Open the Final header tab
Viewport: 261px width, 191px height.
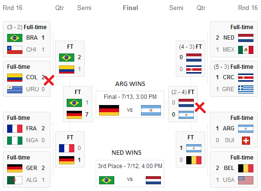130,8
